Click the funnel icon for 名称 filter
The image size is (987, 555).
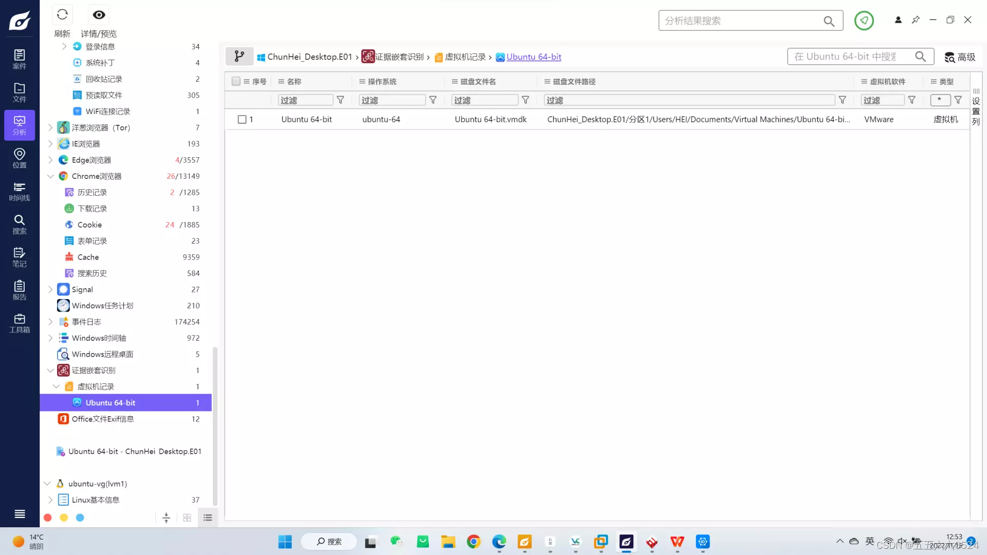click(x=340, y=100)
